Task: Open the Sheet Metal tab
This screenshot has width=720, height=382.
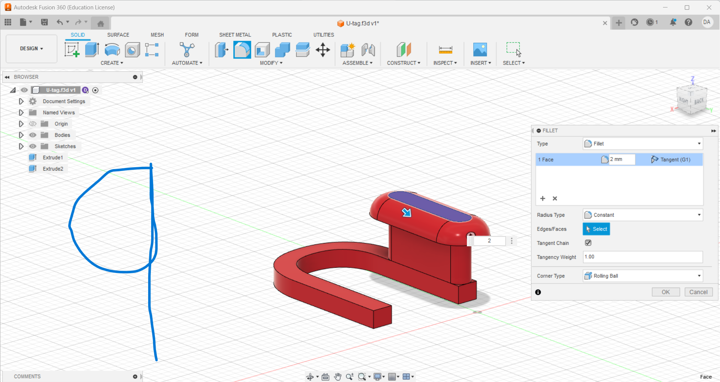Action: click(235, 35)
